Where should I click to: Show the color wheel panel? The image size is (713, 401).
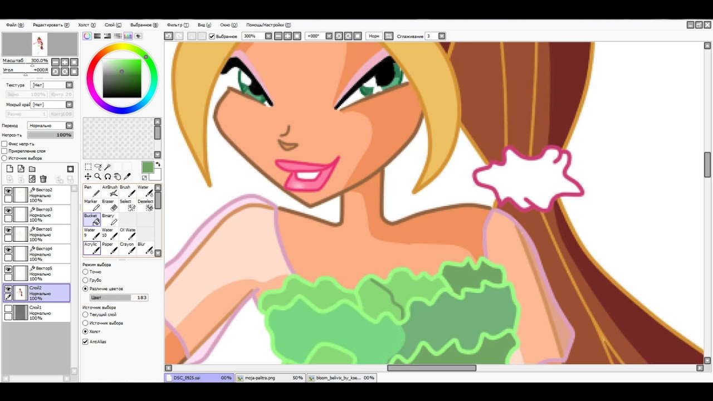pyautogui.click(x=87, y=36)
